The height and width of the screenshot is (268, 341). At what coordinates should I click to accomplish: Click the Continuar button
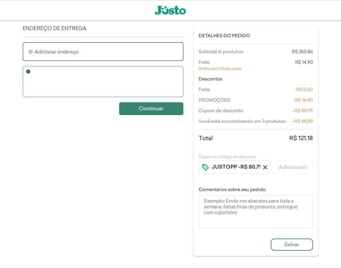click(x=151, y=109)
